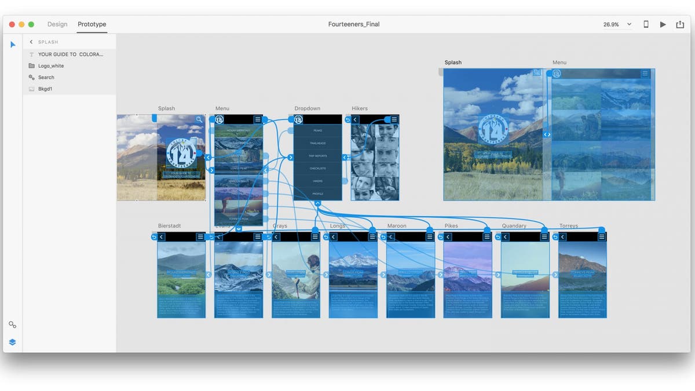695x391 pixels.
Task: Click the Logo_white folder layer
Action: (x=51, y=66)
